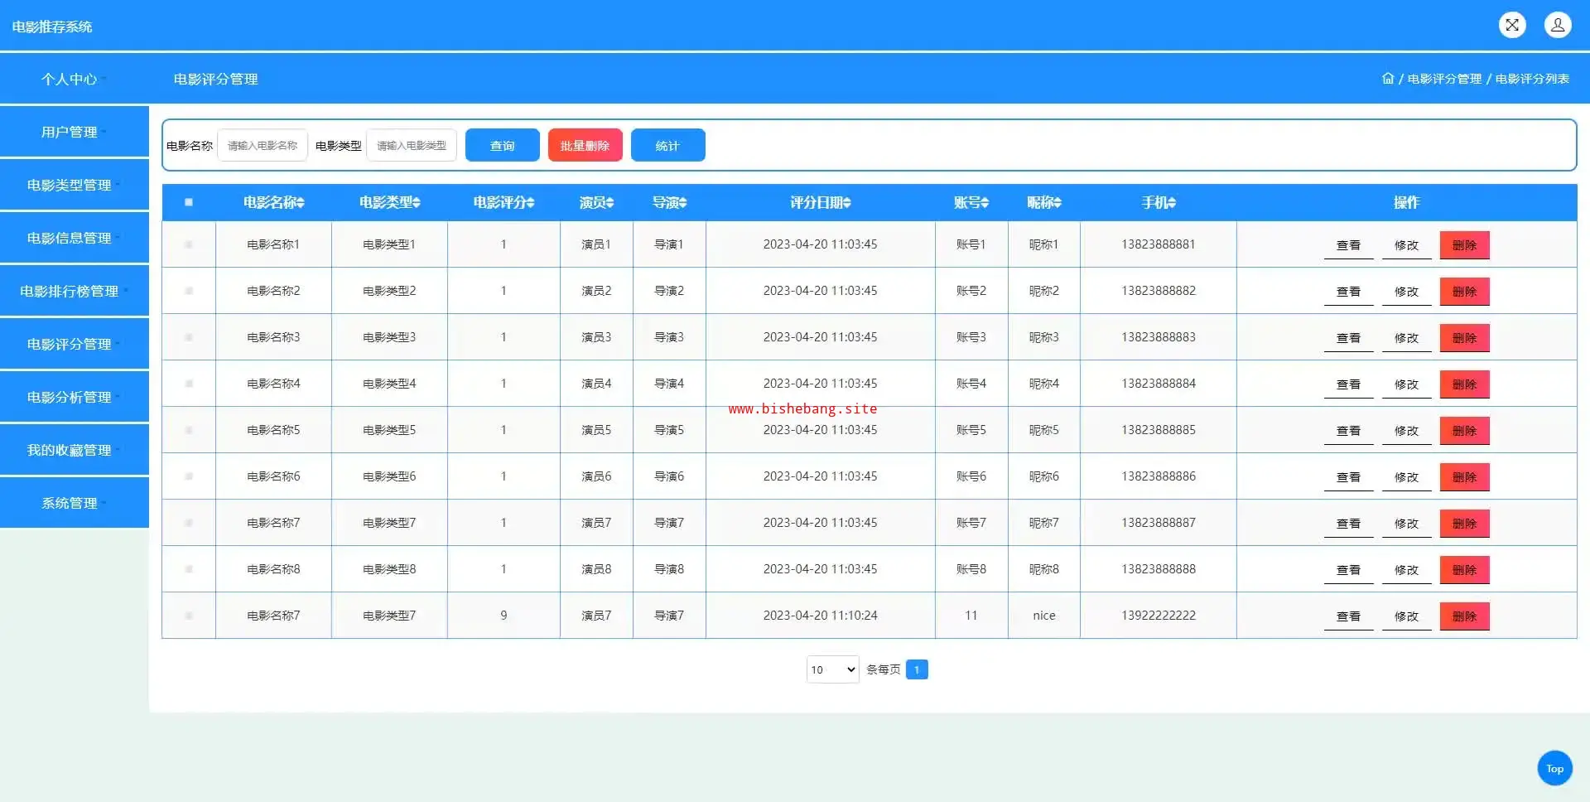
Task: Click the 统计 button
Action: (x=667, y=145)
